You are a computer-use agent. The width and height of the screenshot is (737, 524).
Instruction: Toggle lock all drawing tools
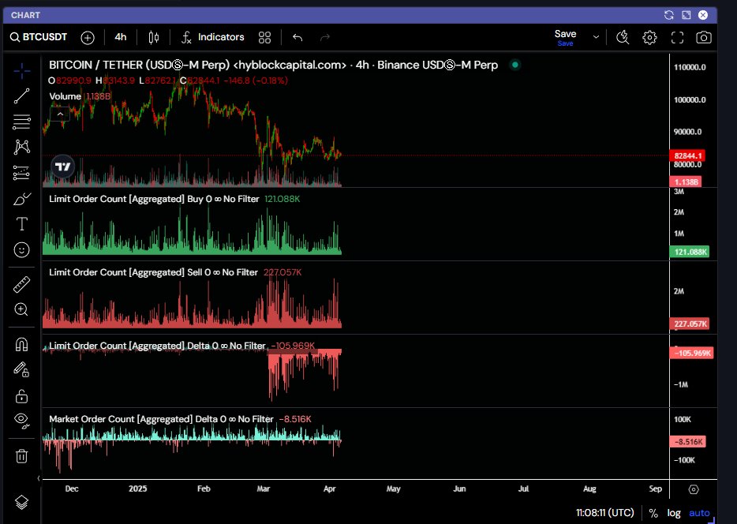21,395
